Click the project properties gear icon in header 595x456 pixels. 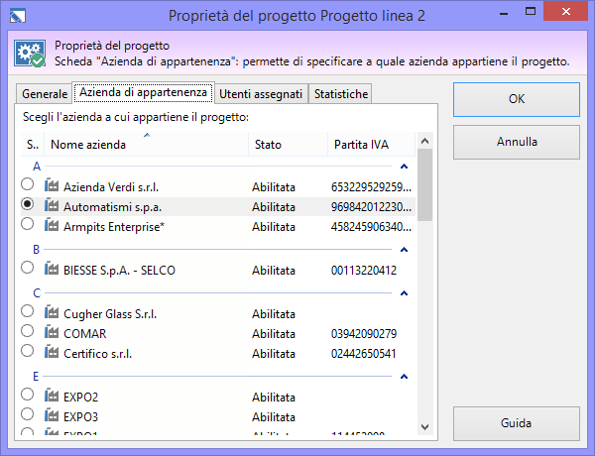30,54
